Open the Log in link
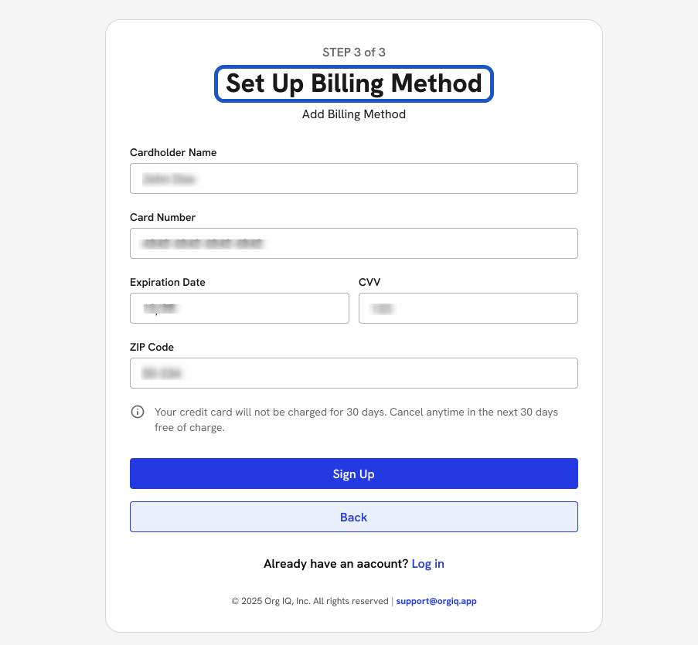Screen dimensions: 698x645 click(427, 564)
